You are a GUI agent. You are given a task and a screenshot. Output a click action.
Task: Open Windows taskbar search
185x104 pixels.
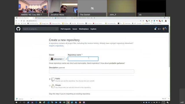tap(20, 103)
